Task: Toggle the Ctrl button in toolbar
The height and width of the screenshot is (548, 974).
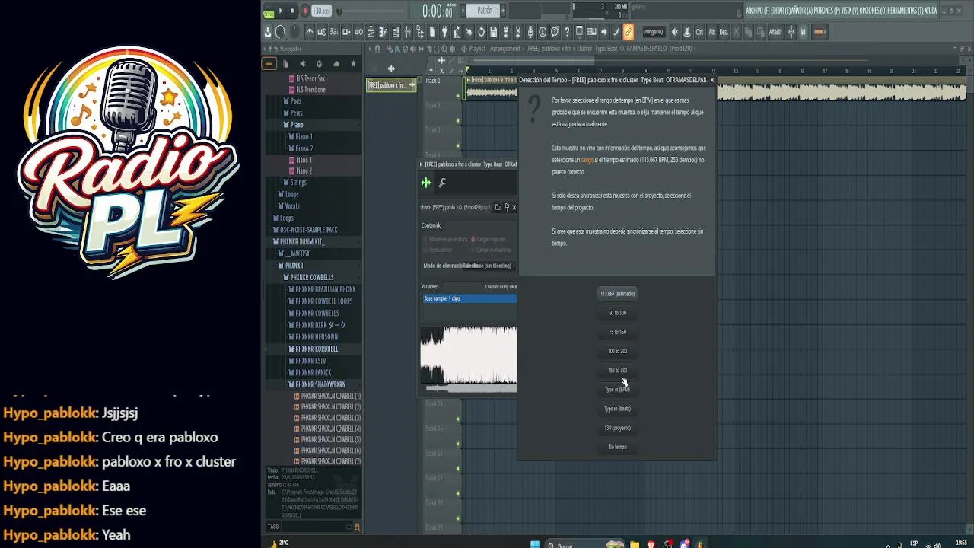Action: (699, 32)
